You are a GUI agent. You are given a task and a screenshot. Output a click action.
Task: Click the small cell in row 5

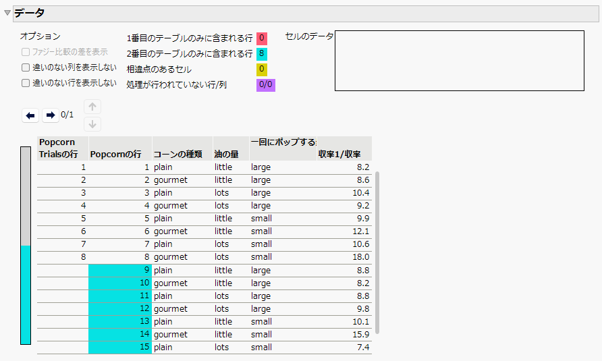(x=261, y=219)
